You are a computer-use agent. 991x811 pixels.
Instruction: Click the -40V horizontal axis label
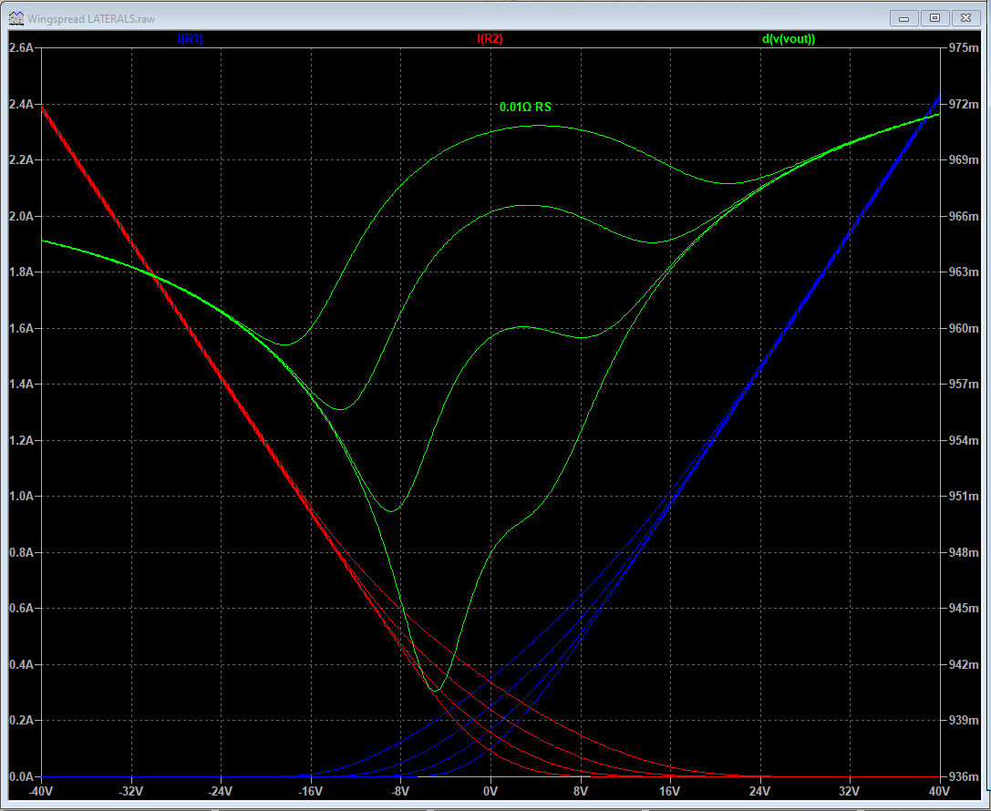[42, 792]
